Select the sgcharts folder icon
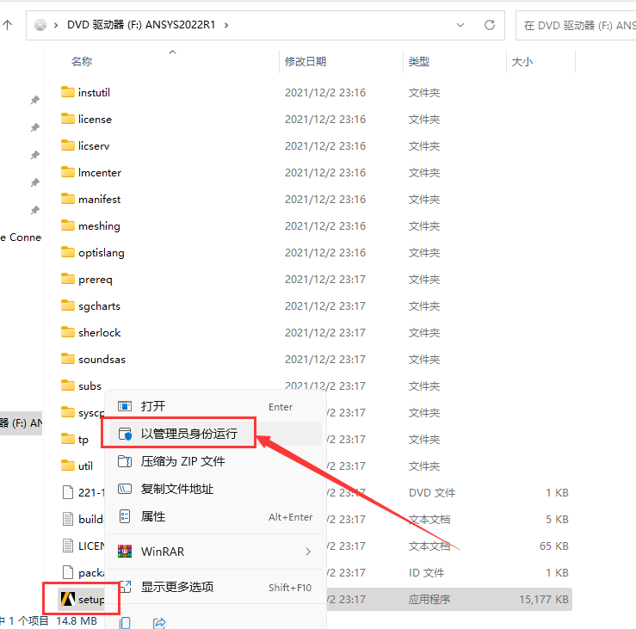 68,305
